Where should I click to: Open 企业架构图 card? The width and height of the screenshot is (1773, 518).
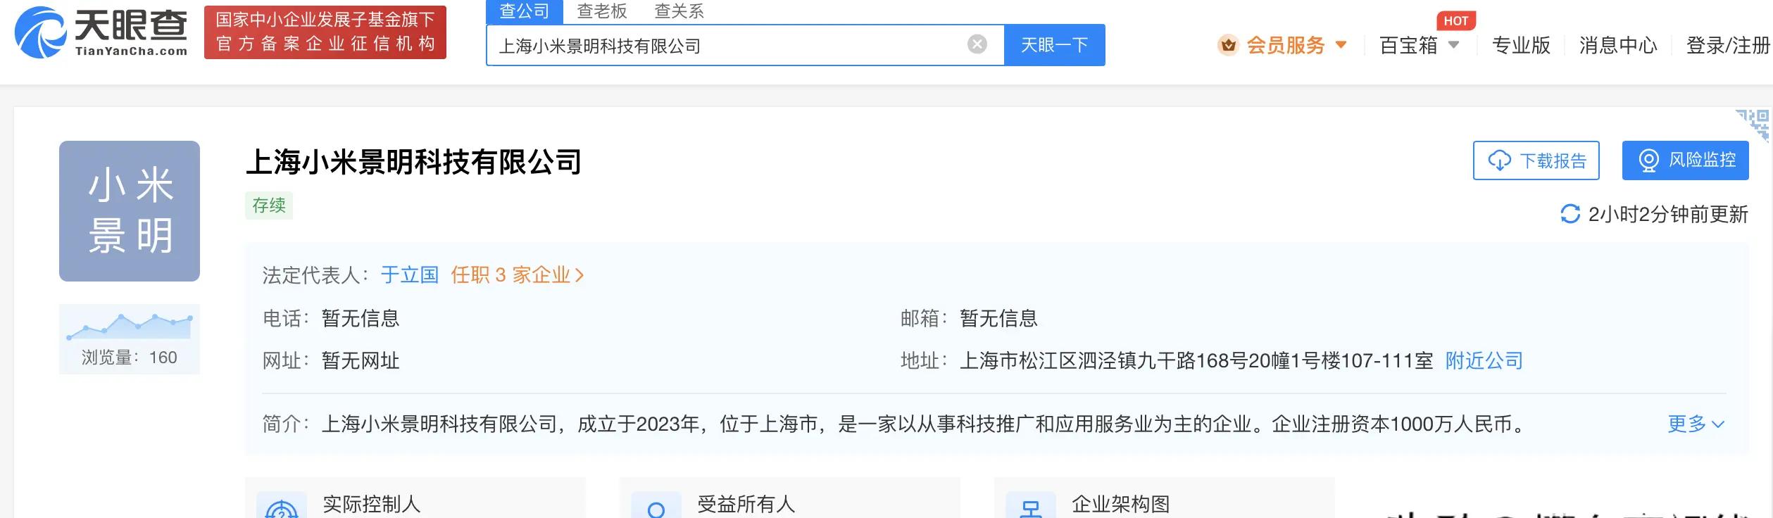click(x=1165, y=498)
